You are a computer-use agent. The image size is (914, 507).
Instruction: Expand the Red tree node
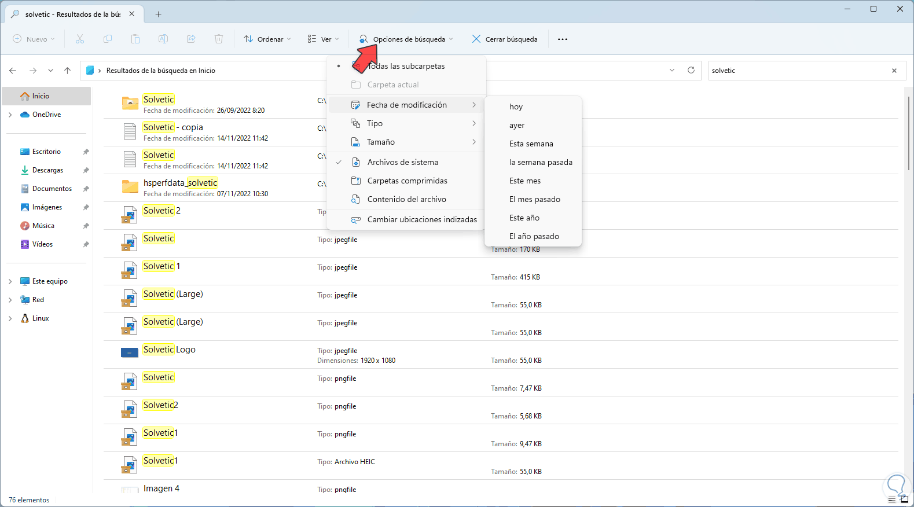click(x=10, y=300)
